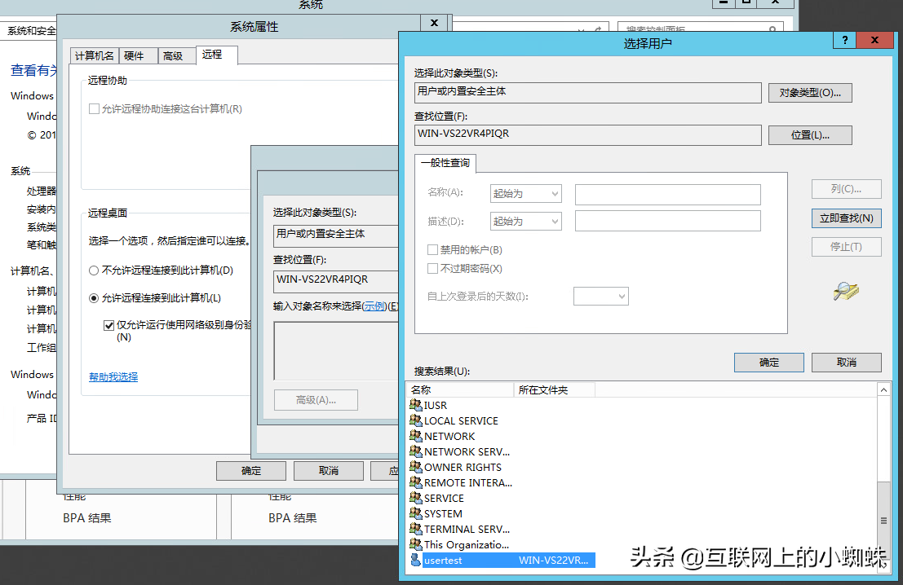
Task: Click 立即查找(N) button
Action: [847, 218]
